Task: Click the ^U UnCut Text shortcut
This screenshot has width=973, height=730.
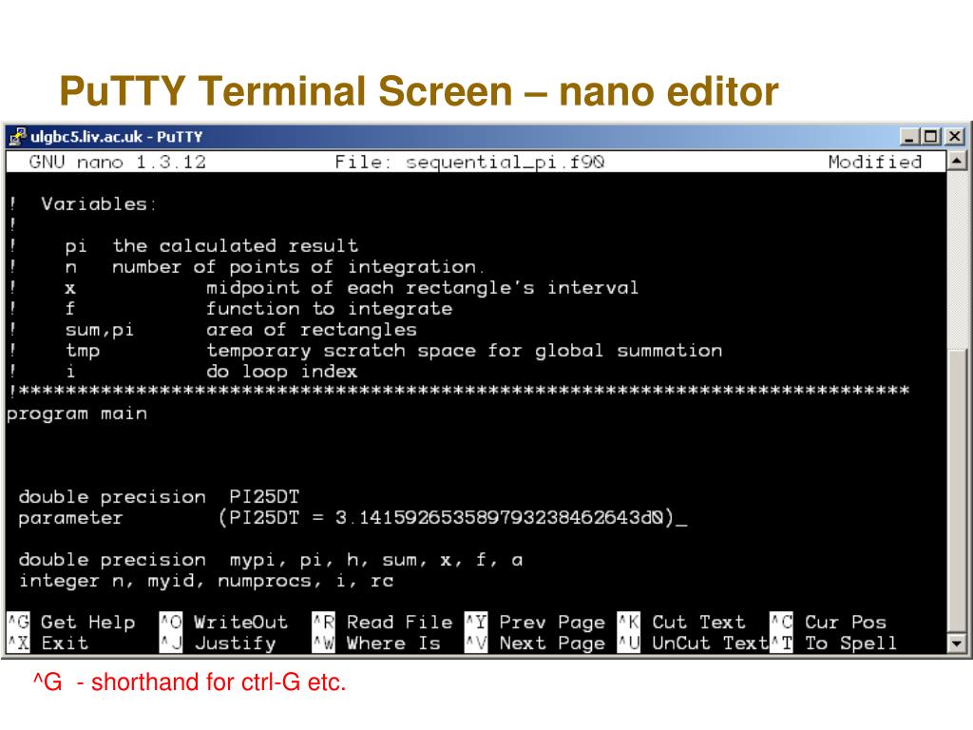Action: (x=693, y=644)
